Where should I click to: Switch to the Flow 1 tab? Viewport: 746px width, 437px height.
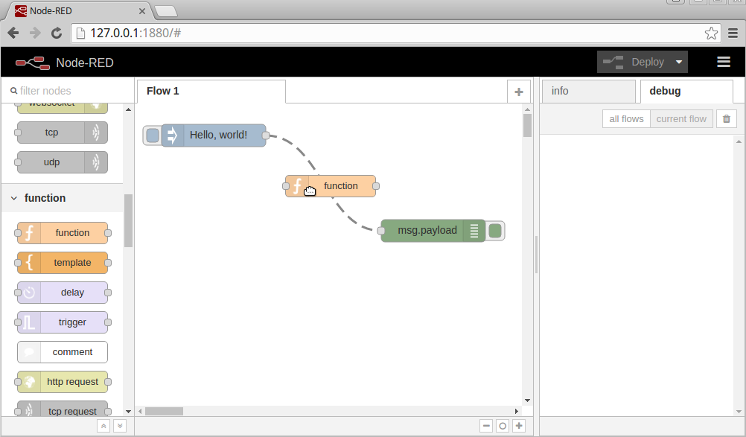162,91
